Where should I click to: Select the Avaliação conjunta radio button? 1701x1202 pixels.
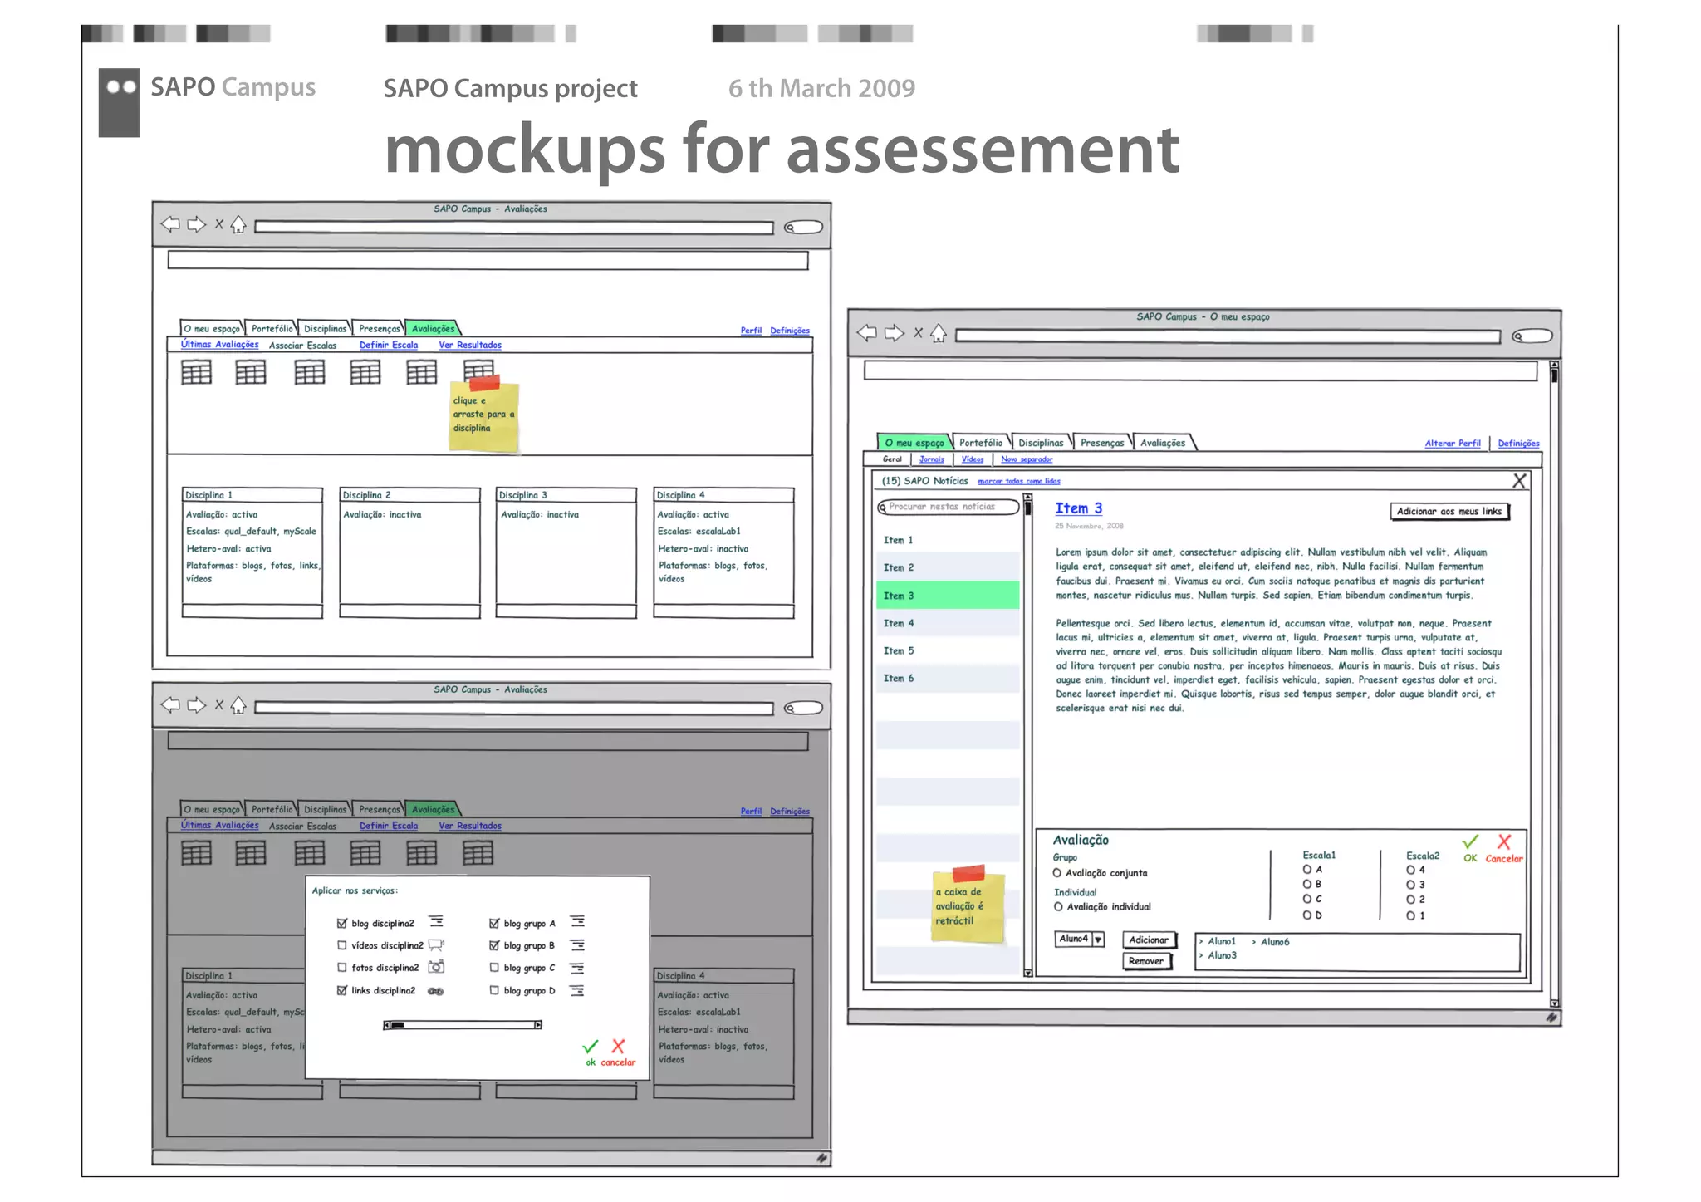1057,873
